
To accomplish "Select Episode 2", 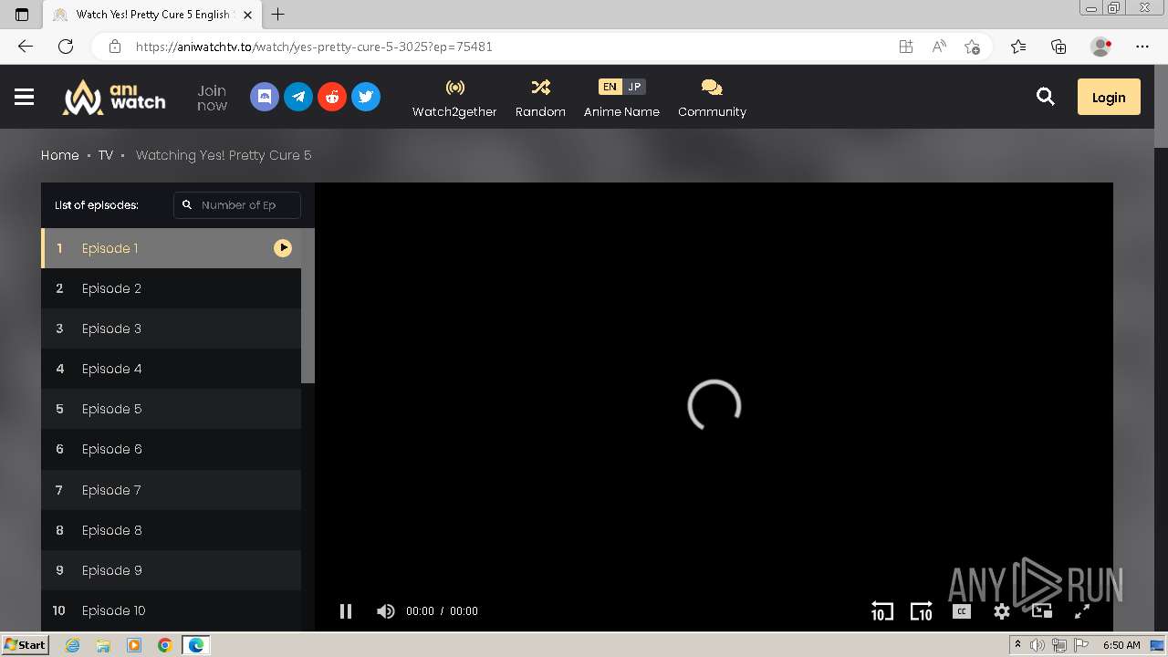I will [171, 288].
